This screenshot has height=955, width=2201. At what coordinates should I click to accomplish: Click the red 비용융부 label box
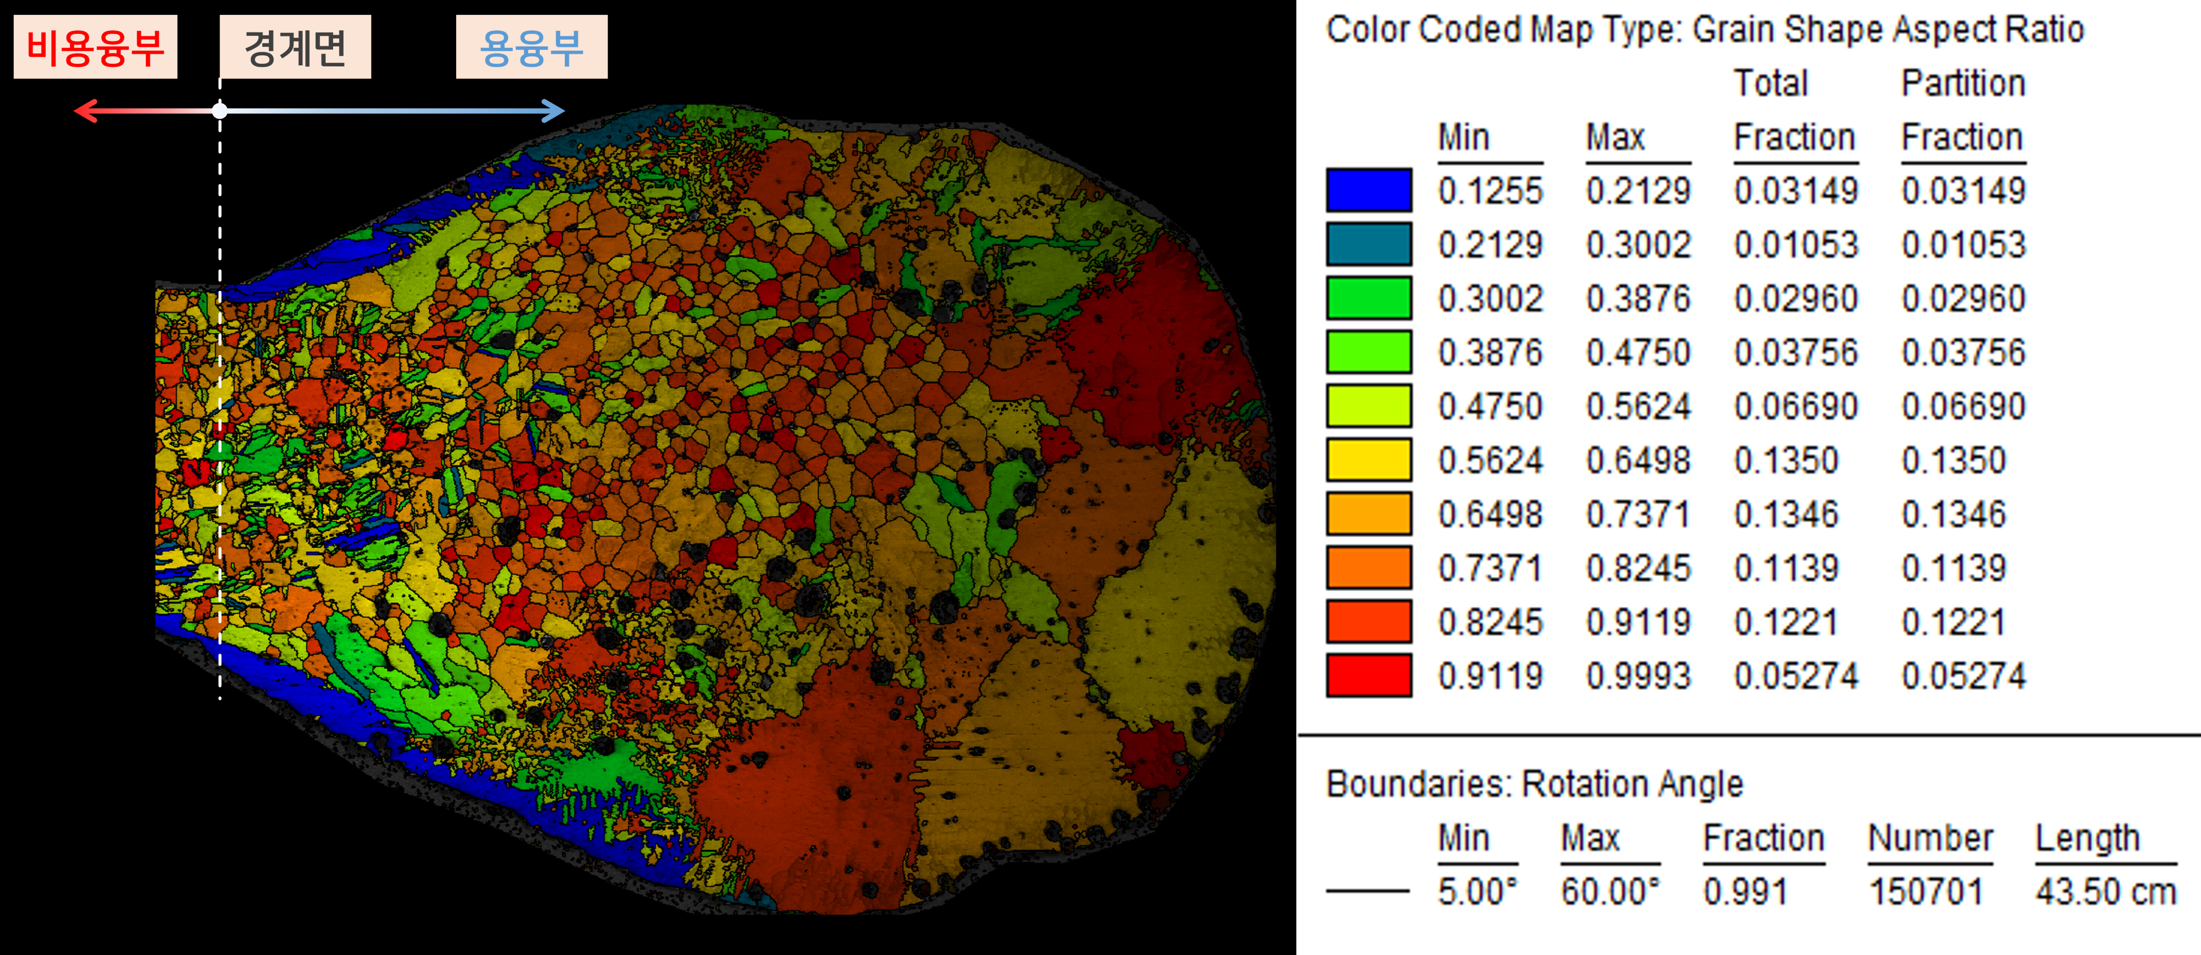95,47
